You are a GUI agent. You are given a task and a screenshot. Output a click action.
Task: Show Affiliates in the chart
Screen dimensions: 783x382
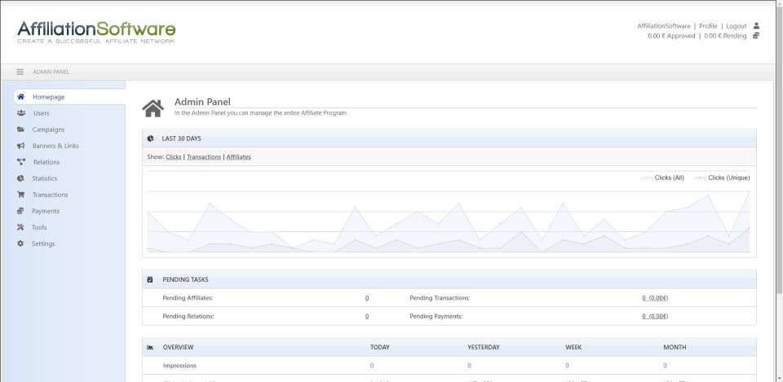pyautogui.click(x=239, y=156)
